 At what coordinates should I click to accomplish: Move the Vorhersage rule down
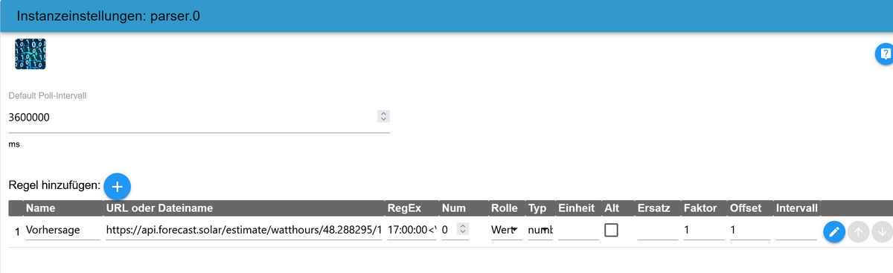tap(882, 233)
